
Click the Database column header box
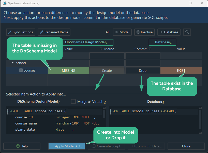point(162,42)
